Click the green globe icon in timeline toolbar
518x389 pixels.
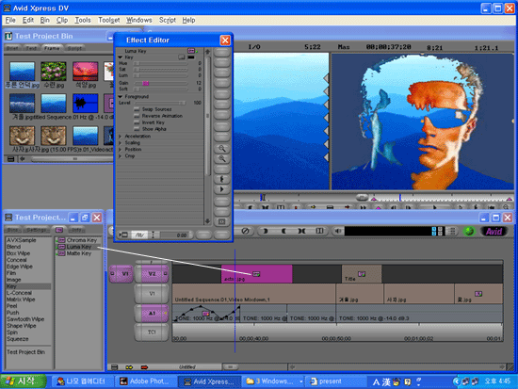pos(469,232)
